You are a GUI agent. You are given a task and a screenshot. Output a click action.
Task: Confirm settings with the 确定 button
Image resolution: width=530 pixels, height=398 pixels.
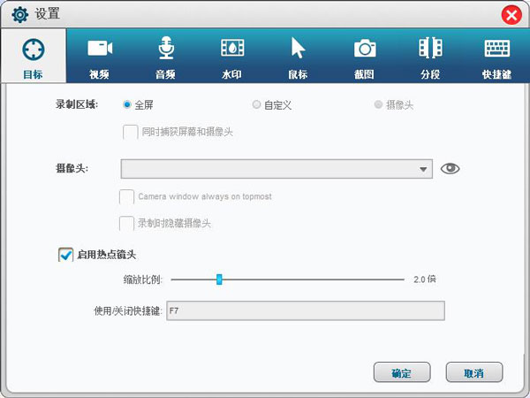coord(402,372)
